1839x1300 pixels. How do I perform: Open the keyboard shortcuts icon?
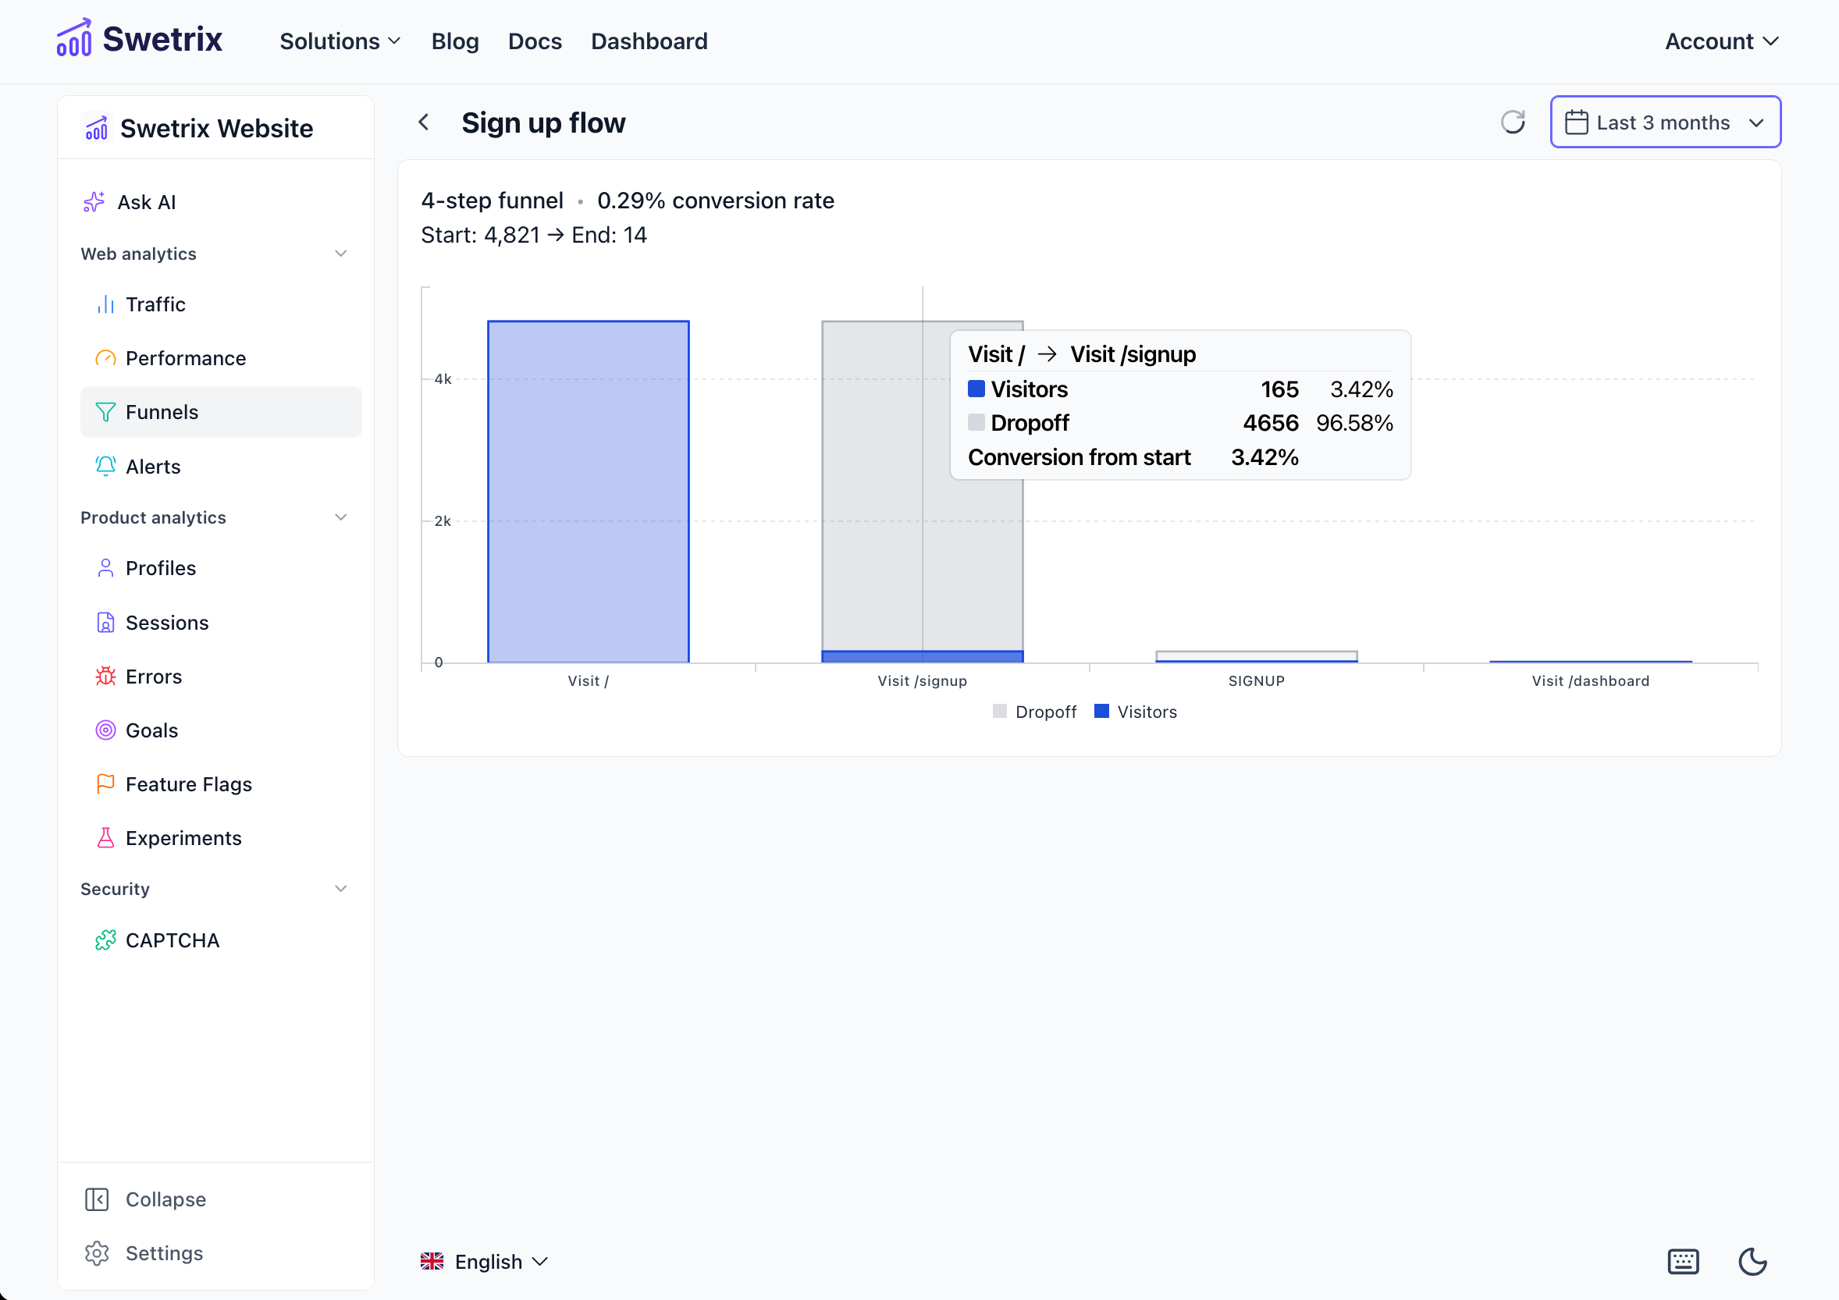pos(1683,1262)
